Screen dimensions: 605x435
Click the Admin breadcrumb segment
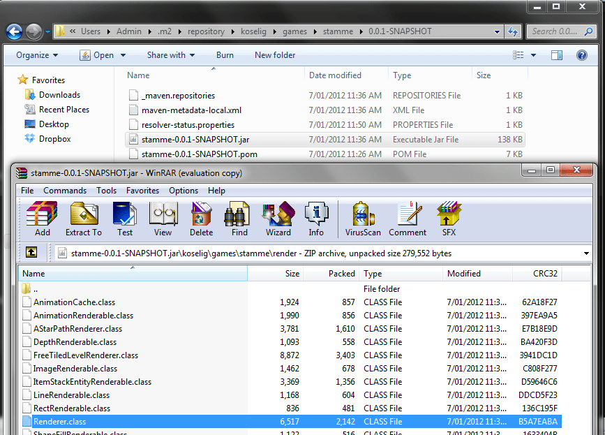tap(129, 31)
